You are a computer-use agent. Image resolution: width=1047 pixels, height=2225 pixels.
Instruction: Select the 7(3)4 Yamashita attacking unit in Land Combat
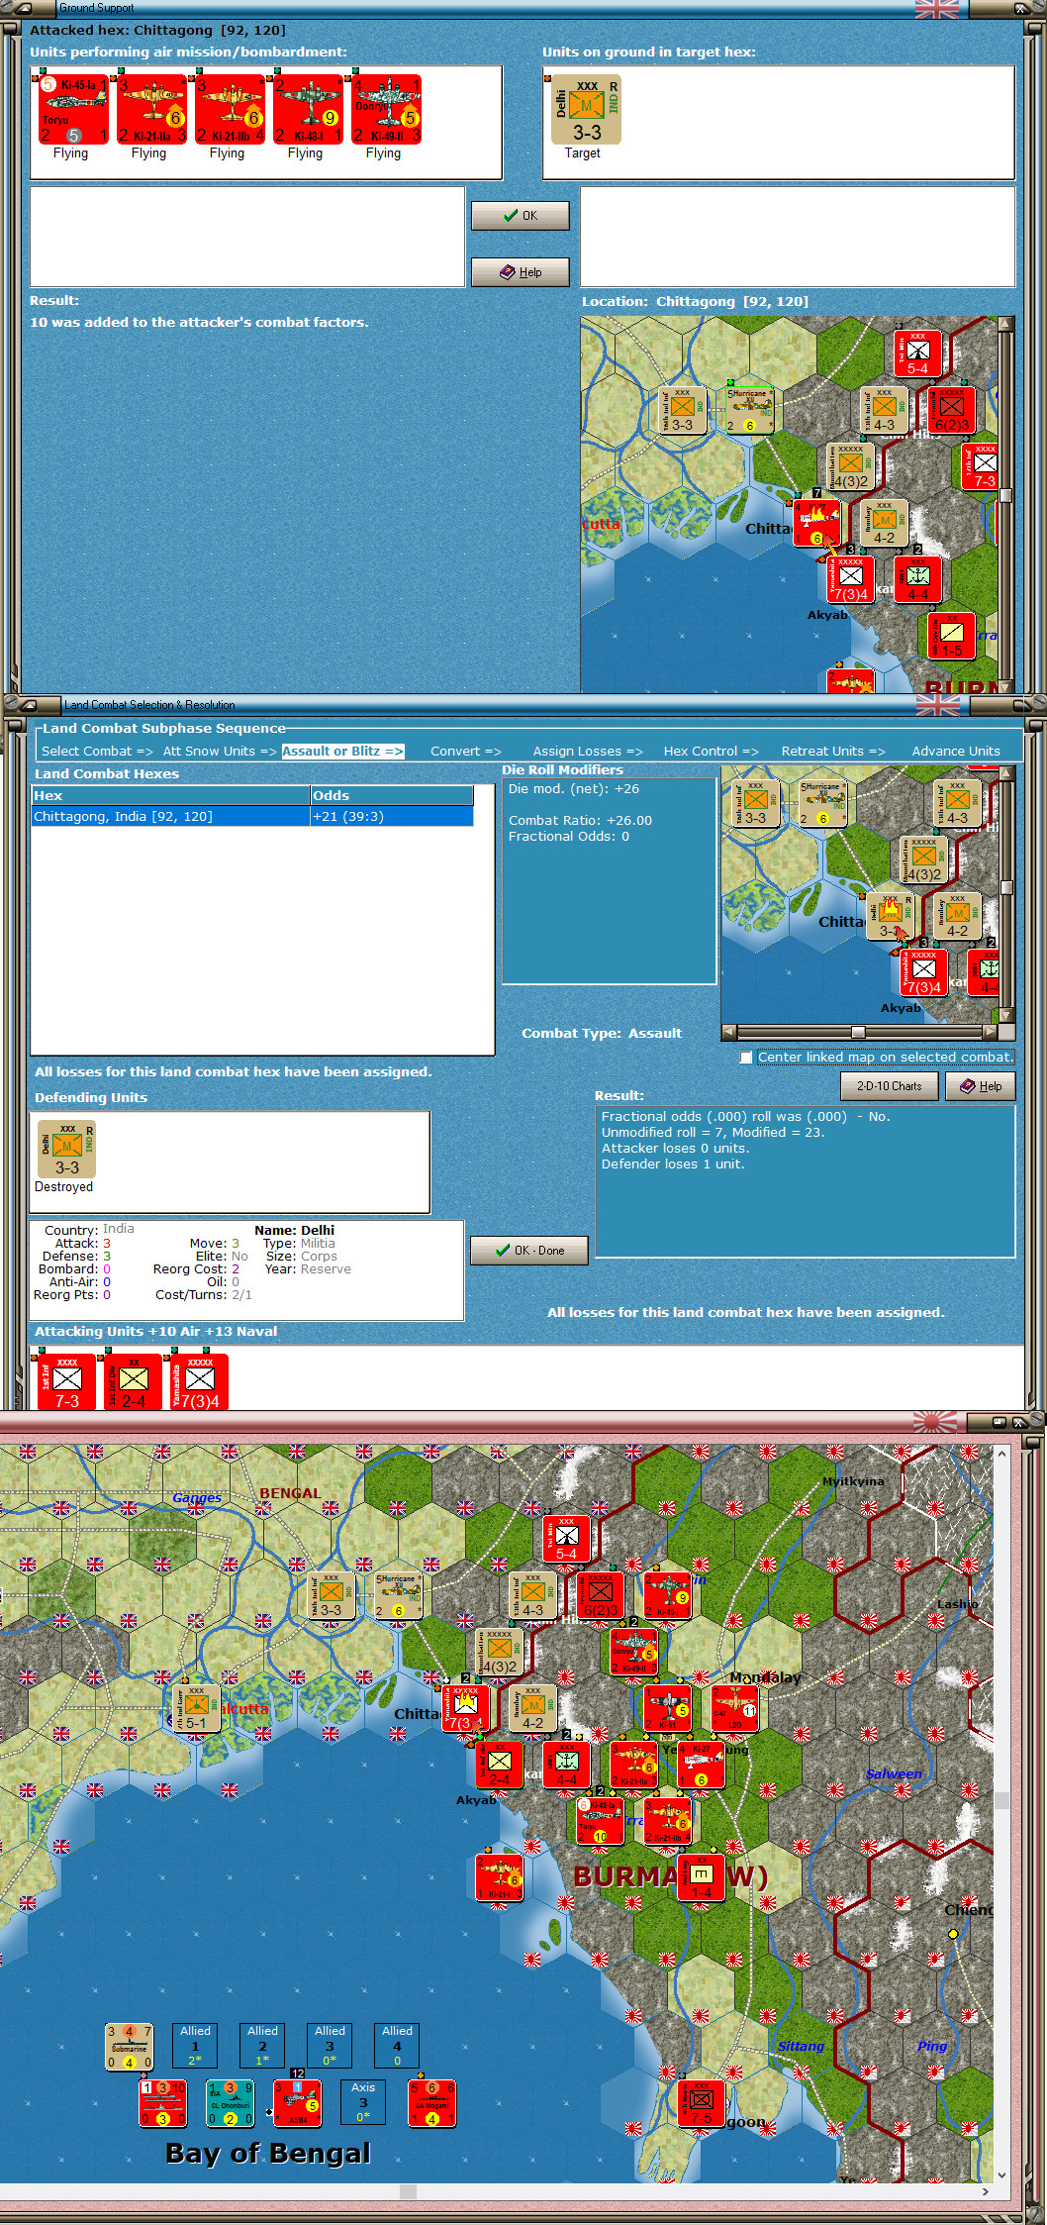pyautogui.click(x=199, y=1381)
